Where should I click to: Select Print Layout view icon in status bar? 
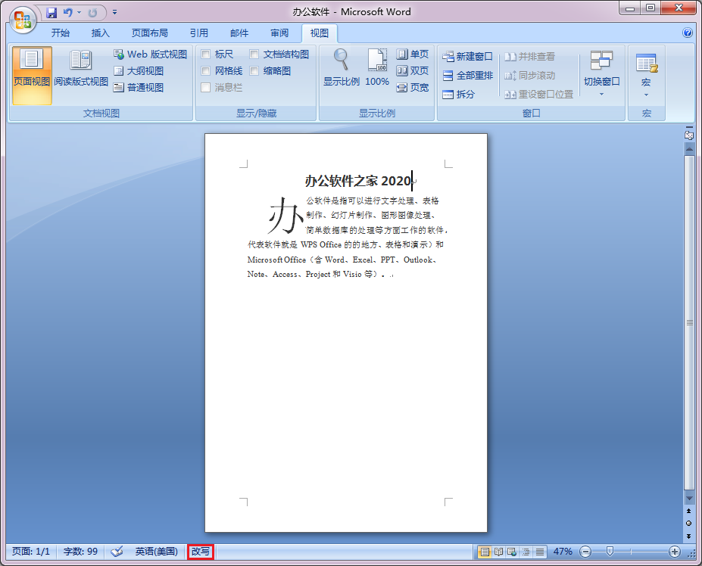[485, 552]
